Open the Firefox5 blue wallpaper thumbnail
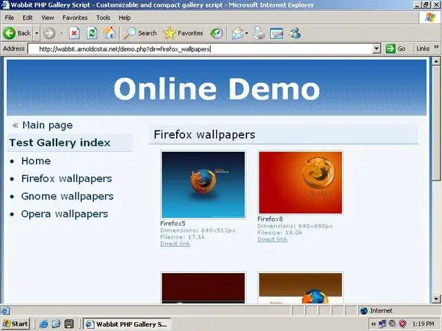Screen dimensions: 442x331 tap(203, 185)
